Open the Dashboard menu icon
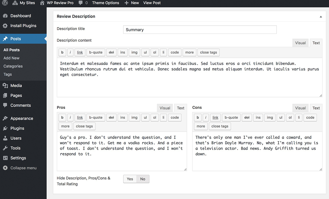329x199 pixels. point(5,16)
